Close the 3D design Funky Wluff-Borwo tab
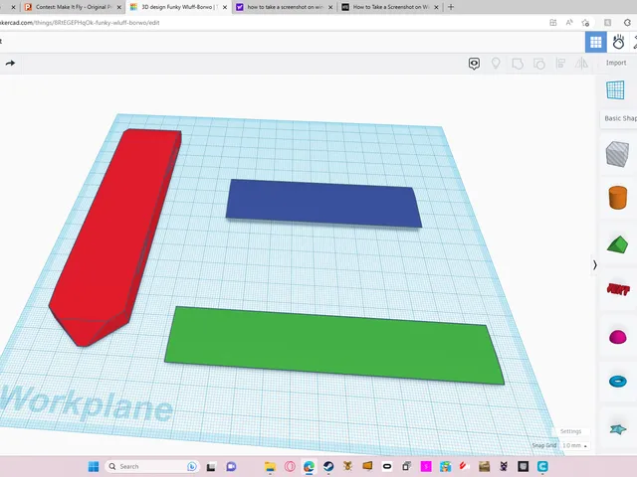Screen dimensions: 637x477 coord(225,7)
